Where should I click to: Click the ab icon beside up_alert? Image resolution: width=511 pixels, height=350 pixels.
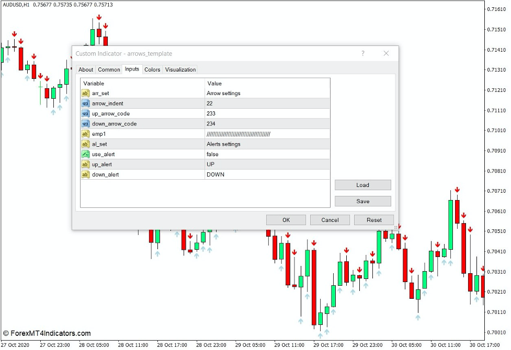(x=85, y=164)
